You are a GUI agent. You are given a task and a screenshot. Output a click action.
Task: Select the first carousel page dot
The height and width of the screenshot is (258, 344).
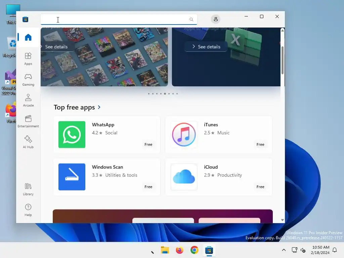[x=149, y=94]
